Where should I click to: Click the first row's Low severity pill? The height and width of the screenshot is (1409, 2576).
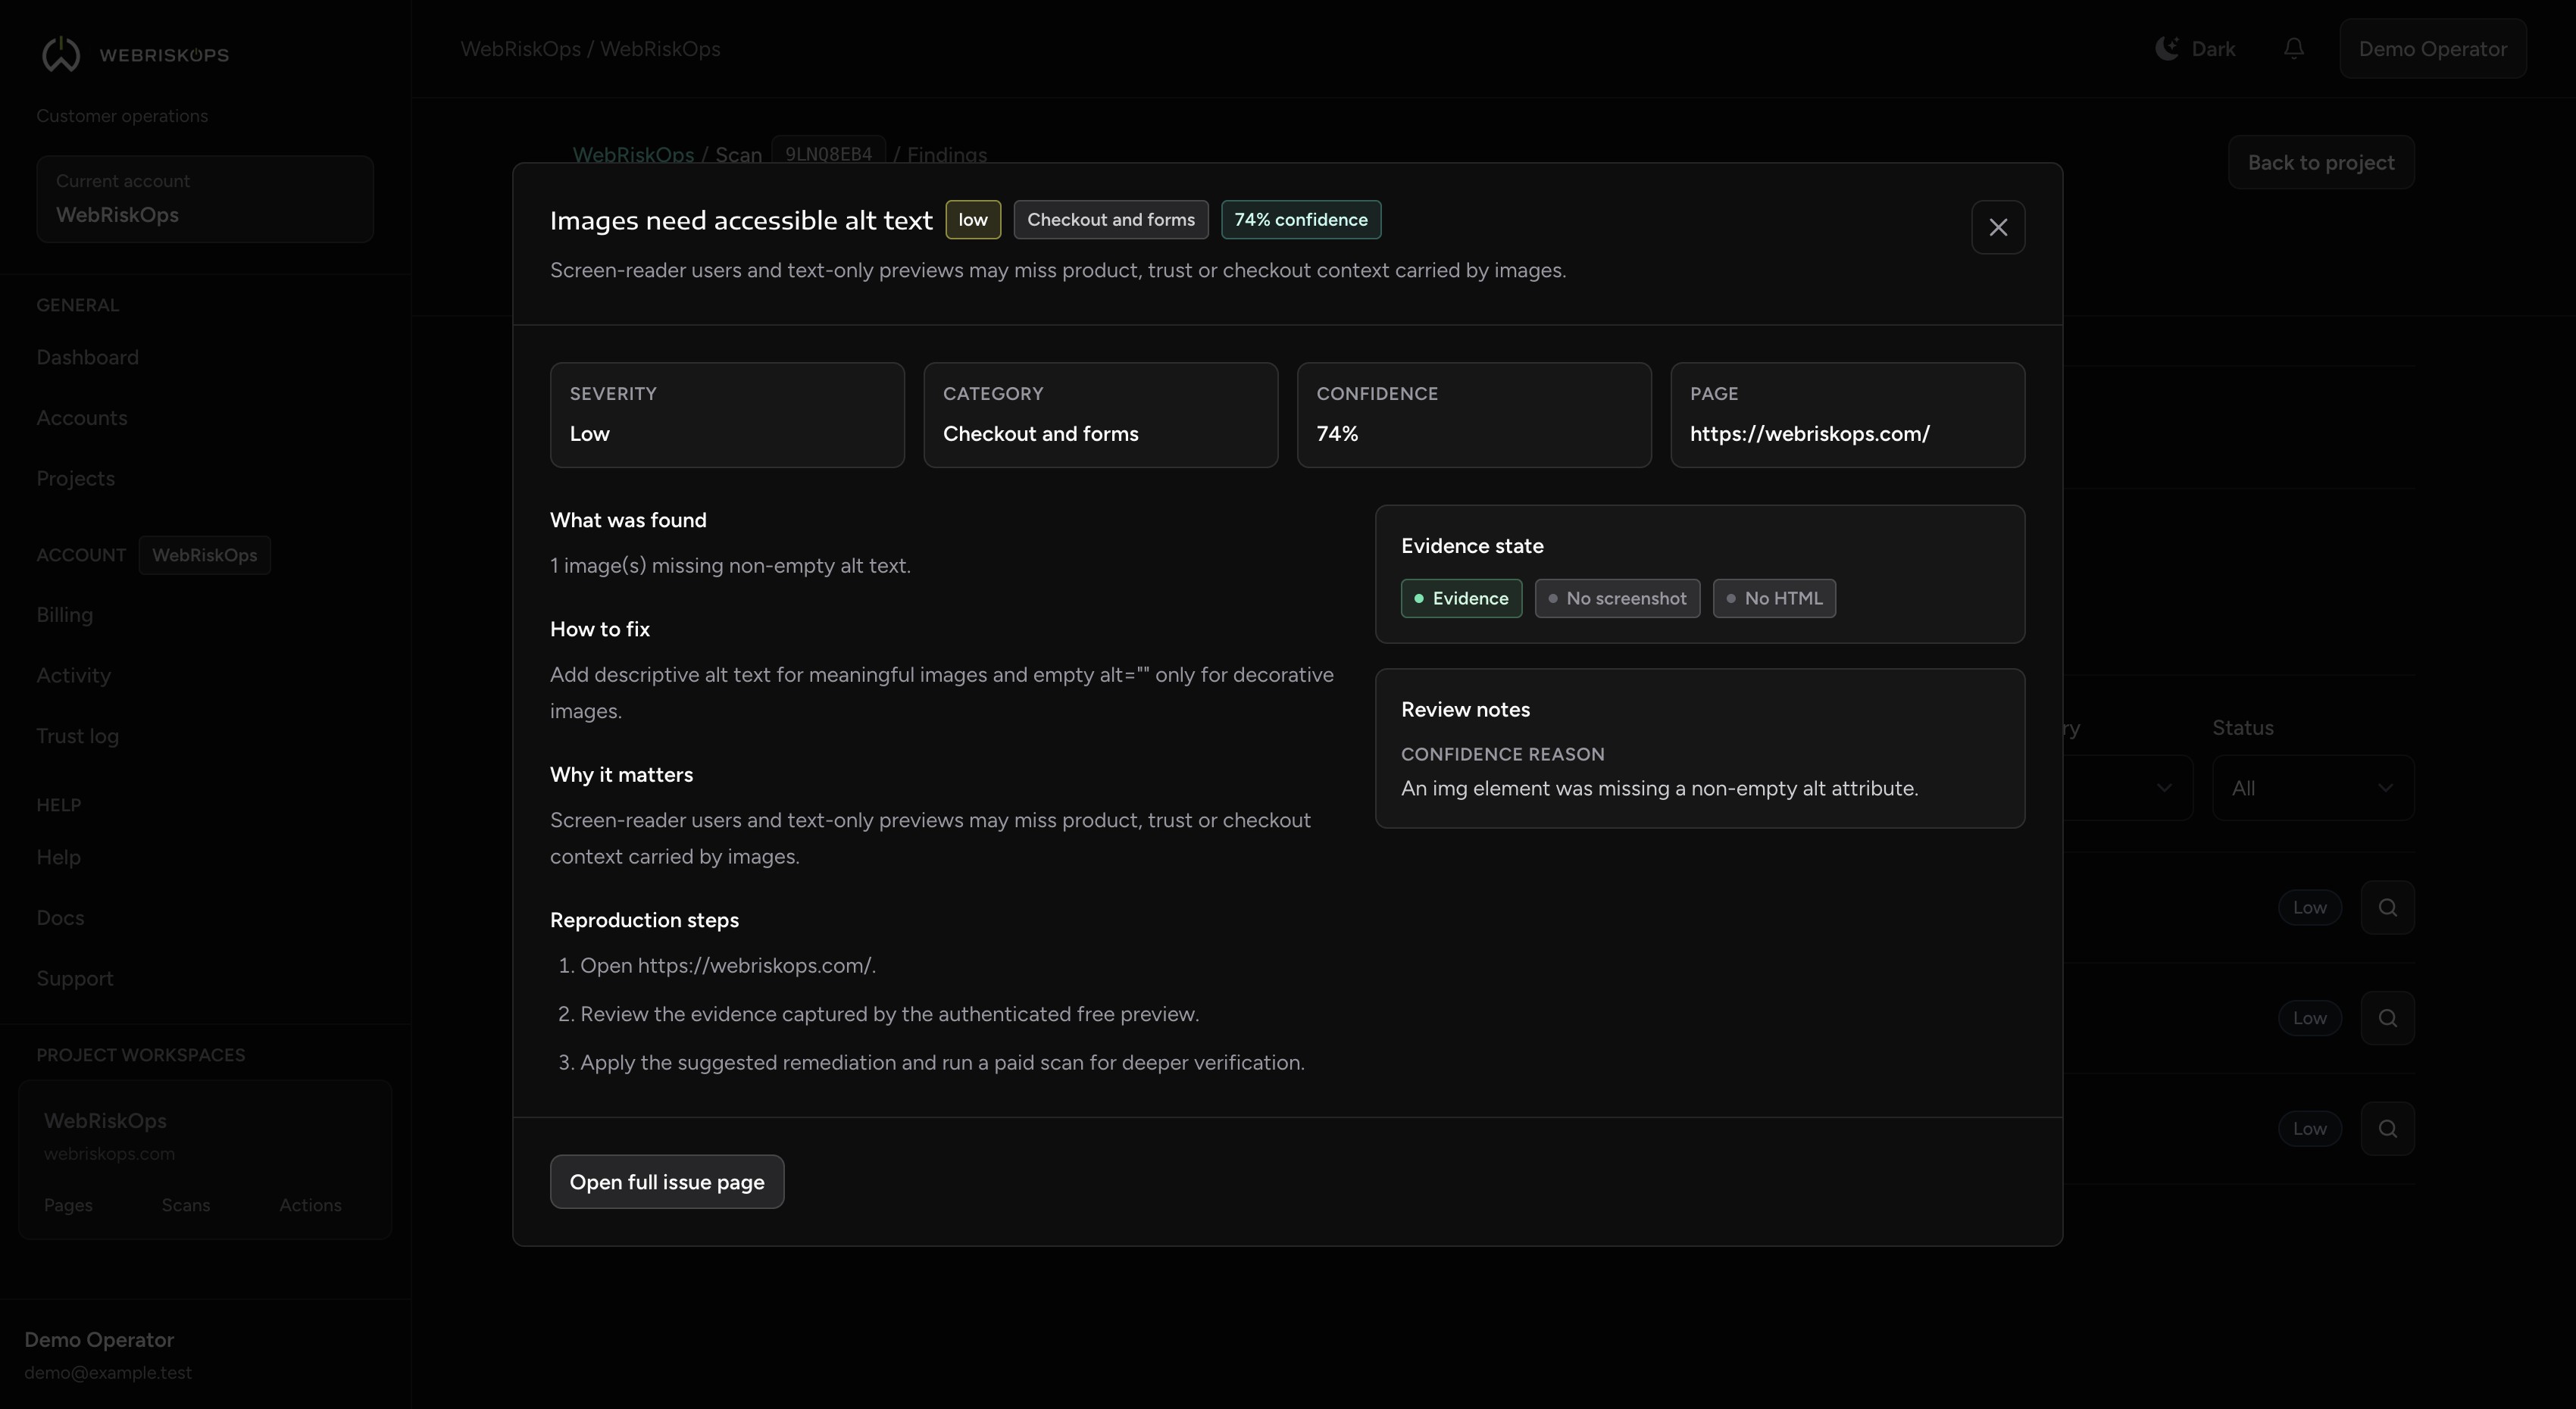(2309, 907)
